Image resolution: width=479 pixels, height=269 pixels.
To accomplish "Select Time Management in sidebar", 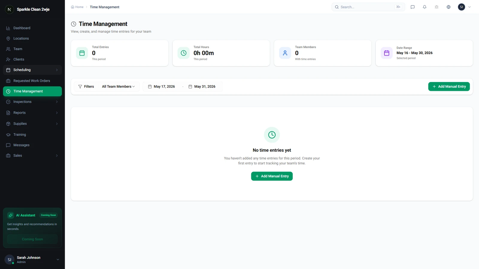I will click(x=32, y=91).
